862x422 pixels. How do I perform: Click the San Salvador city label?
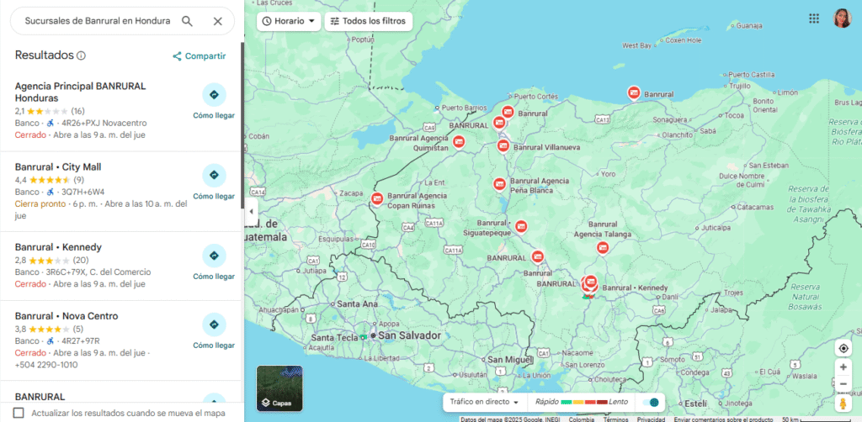pyautogui.click(x=410, y=335)
